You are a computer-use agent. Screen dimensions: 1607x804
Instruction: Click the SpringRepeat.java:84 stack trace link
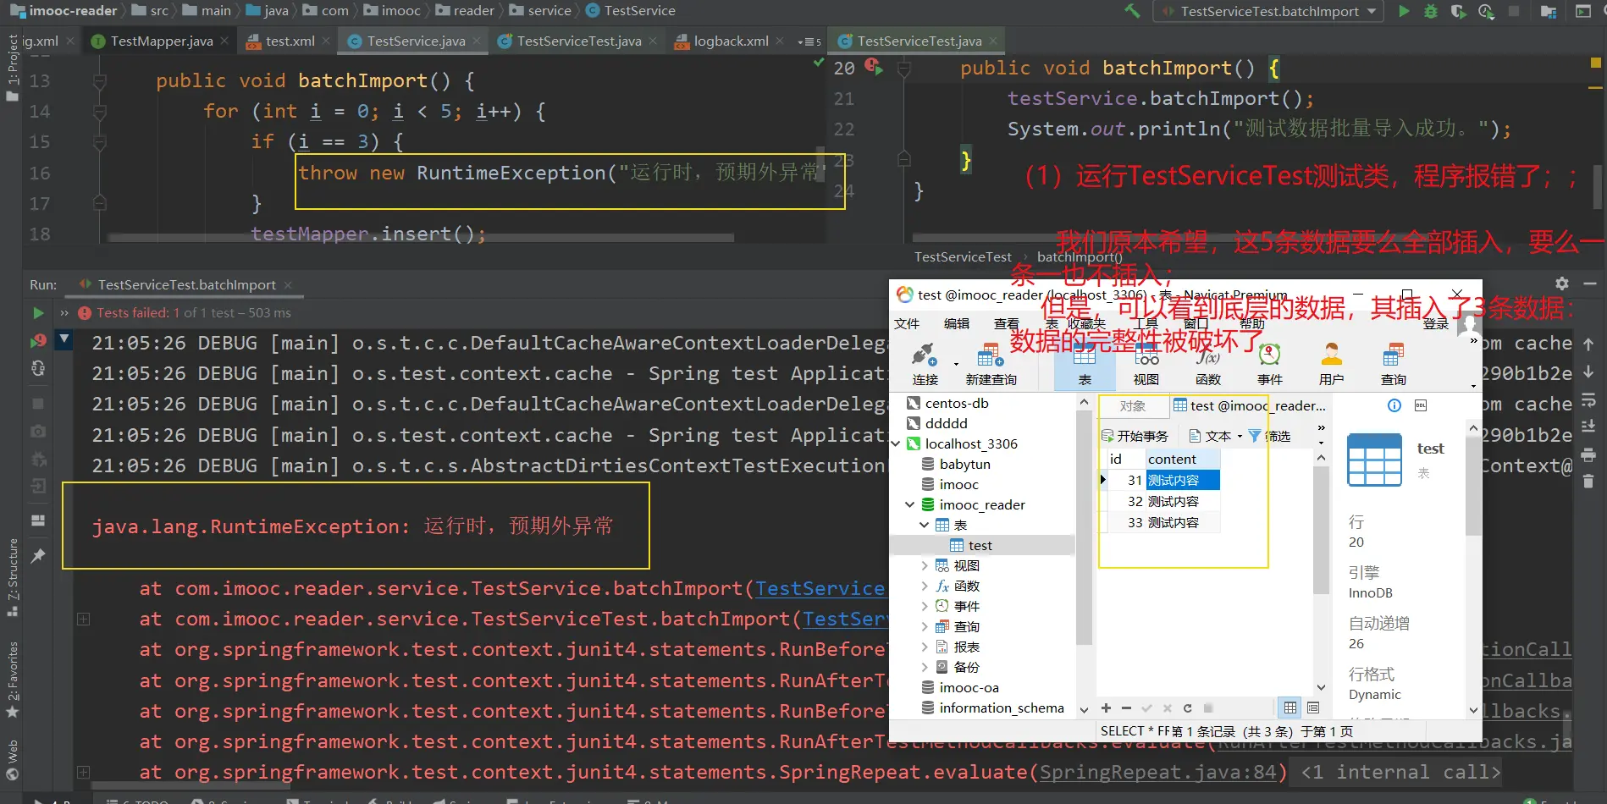point(1157,772)
